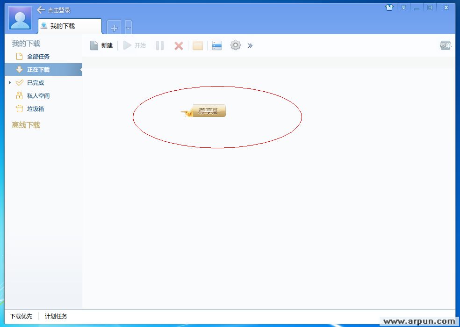The height and width of the screenshot is (327, 460).
Task: Click the user avatar picture
Action: pos(21,19)
